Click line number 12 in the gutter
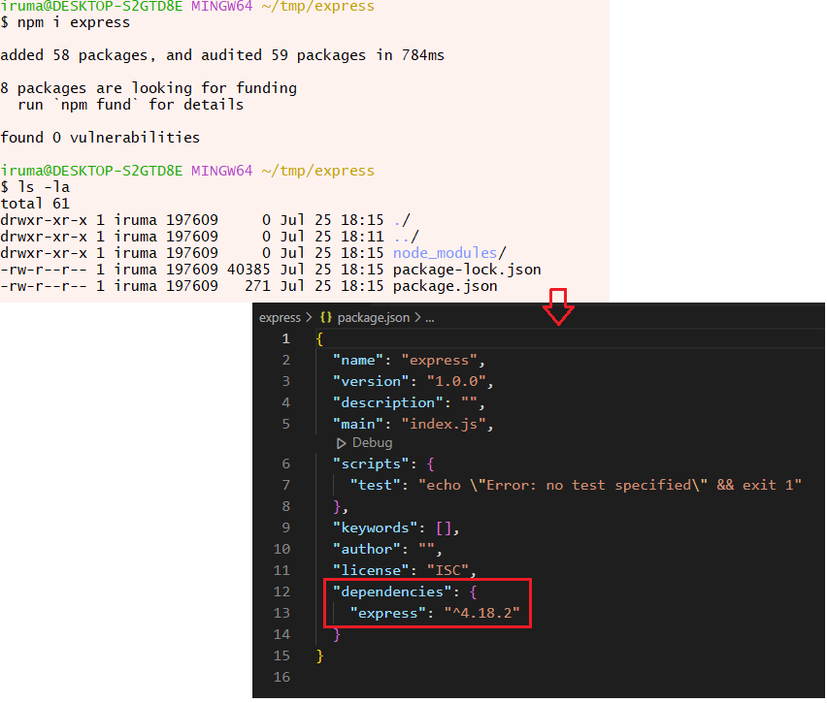The image size is (827, 703). click(x=281, y=591)
